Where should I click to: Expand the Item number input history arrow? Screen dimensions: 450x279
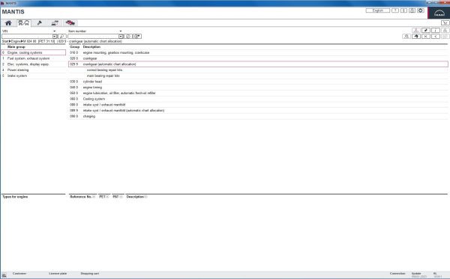(x=121, y=37)
